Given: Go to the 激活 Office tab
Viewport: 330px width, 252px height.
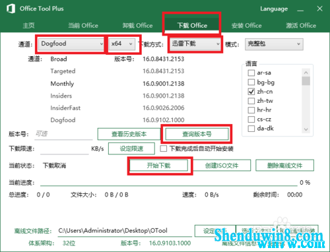Looking at the screenshot, I should (301, 26).
